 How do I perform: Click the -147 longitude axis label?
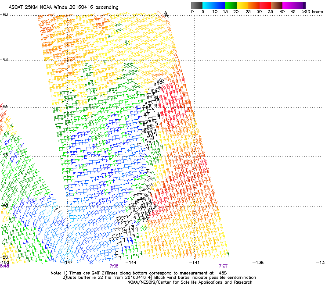(x=67, y=263)
